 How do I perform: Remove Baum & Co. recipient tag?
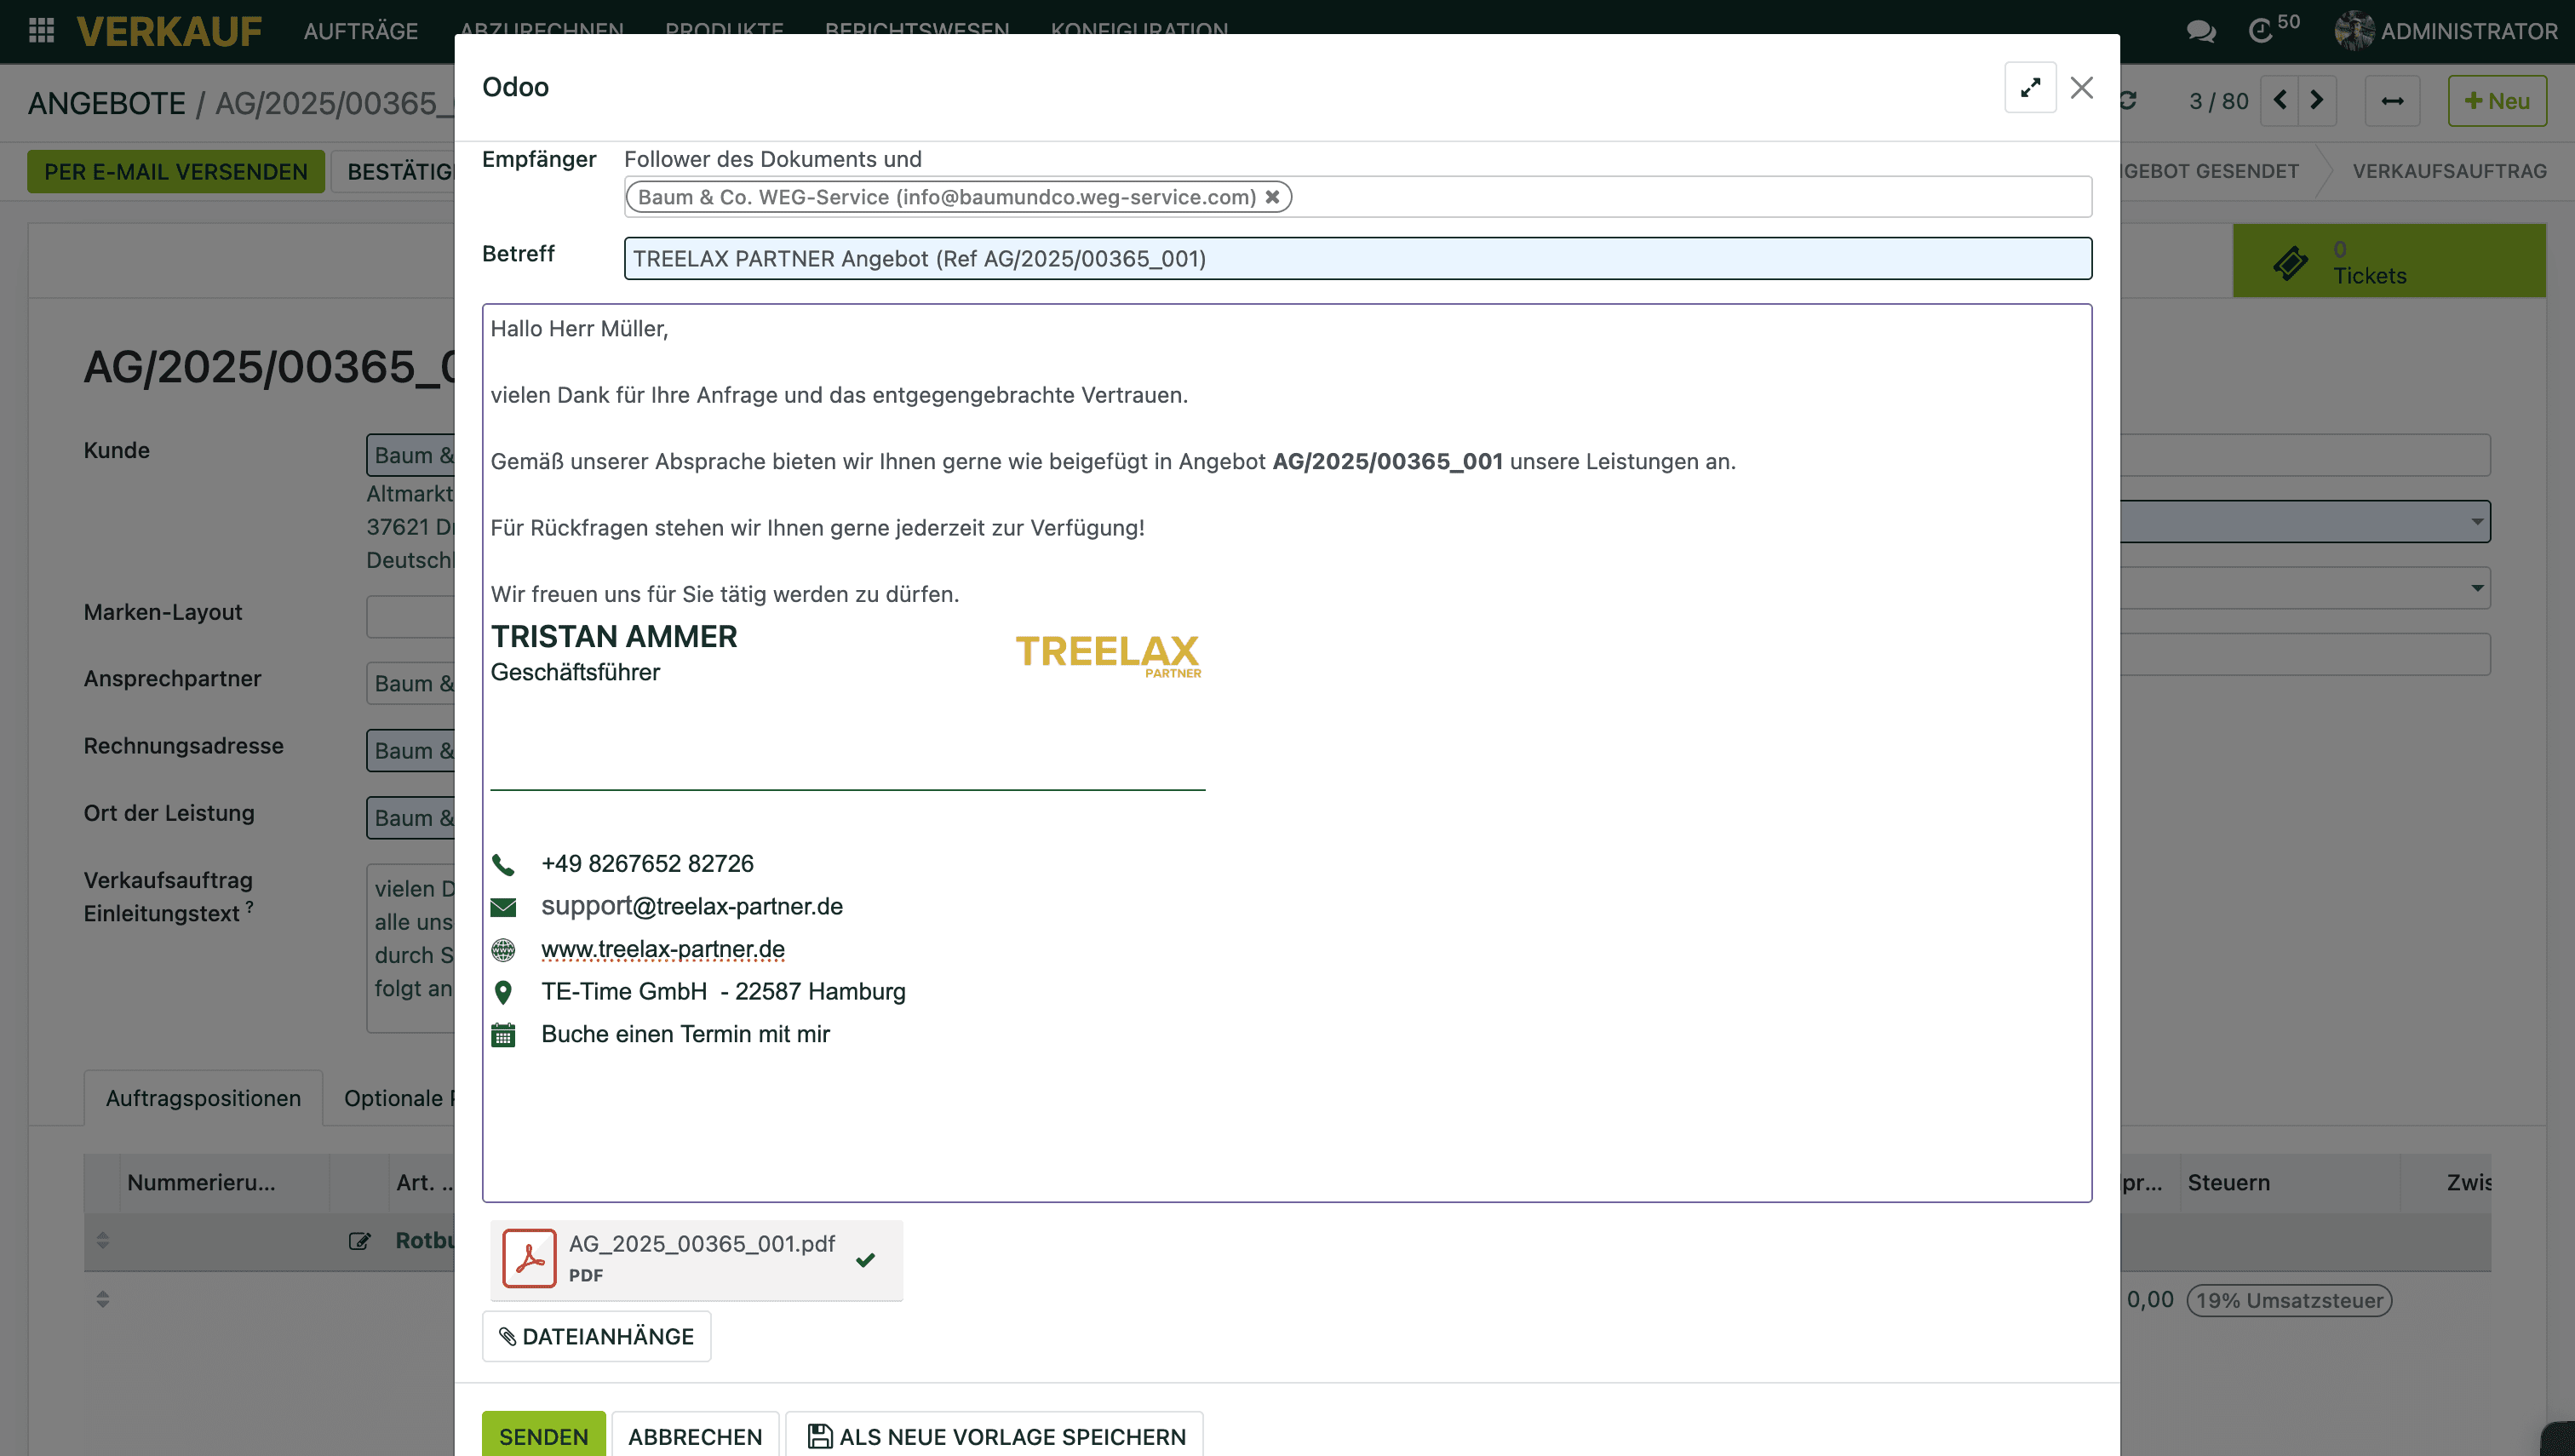[1272, 197]
